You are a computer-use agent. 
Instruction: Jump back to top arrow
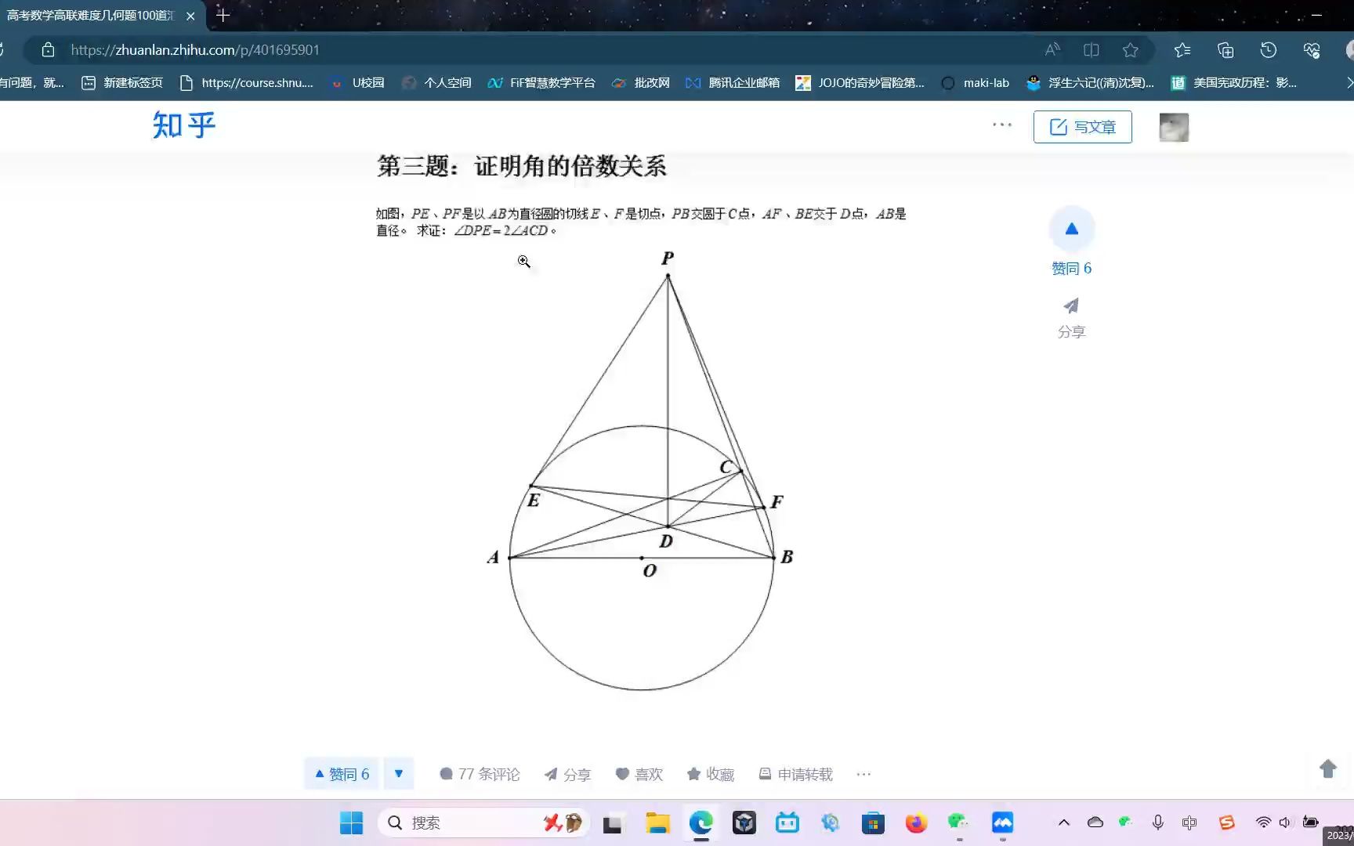coord(1327,768)
